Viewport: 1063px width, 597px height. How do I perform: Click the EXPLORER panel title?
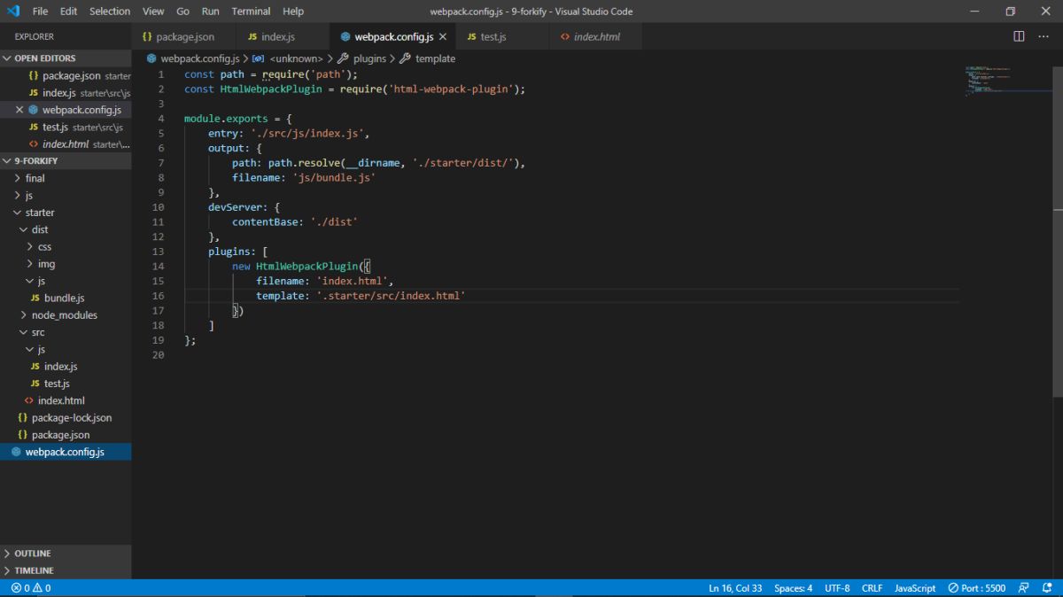pyautogui.click(x=35, y=36)
